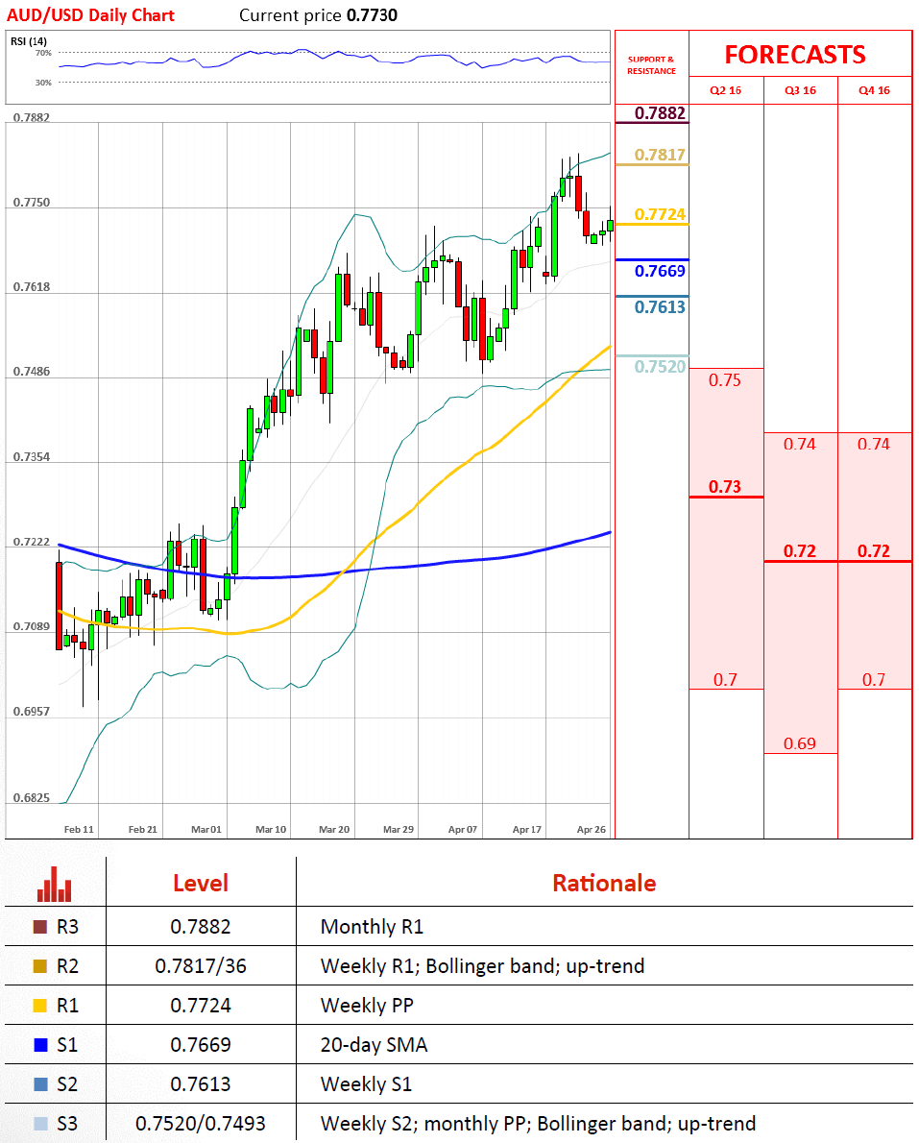The height and width of the screenshot is (1143, 919).
Task: Click the Weekly S1 rationale cell
Action: (x=366, y=1084)
